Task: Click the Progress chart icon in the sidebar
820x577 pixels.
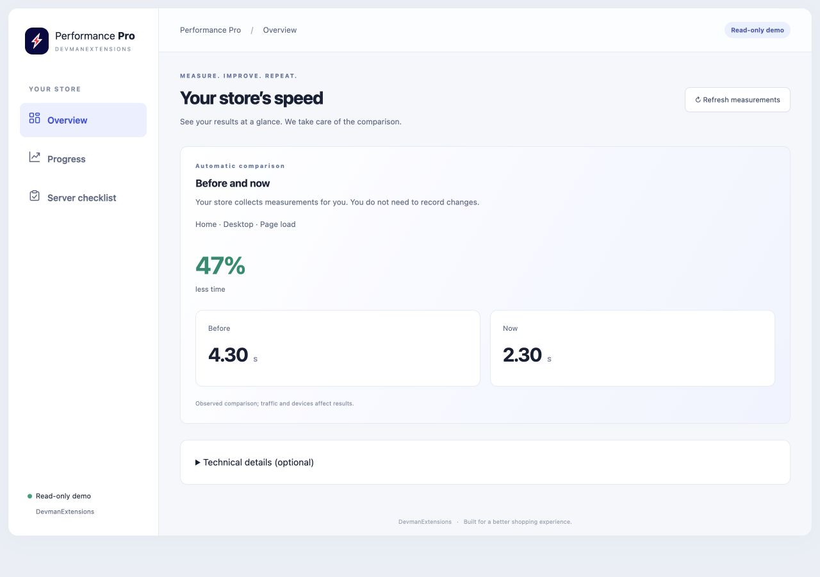Action: 35,157
